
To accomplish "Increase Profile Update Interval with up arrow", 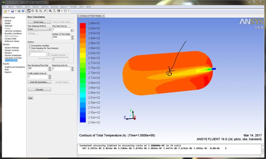I will [x=50, y=76].
